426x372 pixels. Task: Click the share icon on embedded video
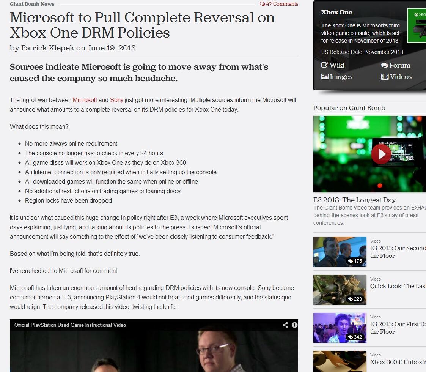pyautogui.click(x=285, y=325)
